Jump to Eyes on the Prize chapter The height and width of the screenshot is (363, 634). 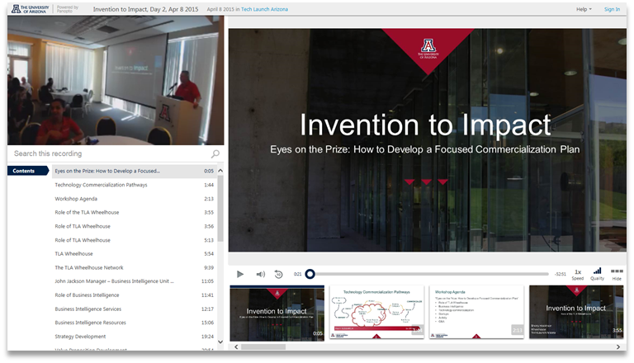point(135,171)
